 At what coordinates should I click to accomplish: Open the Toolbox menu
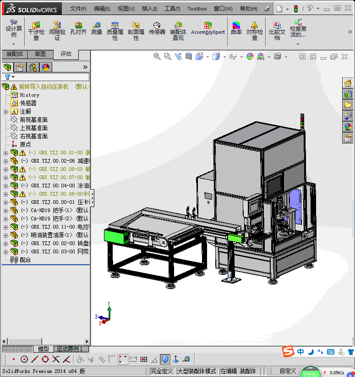click(x=197, y=9)
